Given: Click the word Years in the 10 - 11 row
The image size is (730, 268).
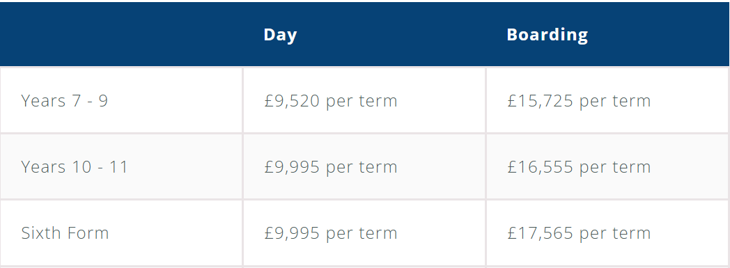Looking at the screenshot, I should coord(43,167).
